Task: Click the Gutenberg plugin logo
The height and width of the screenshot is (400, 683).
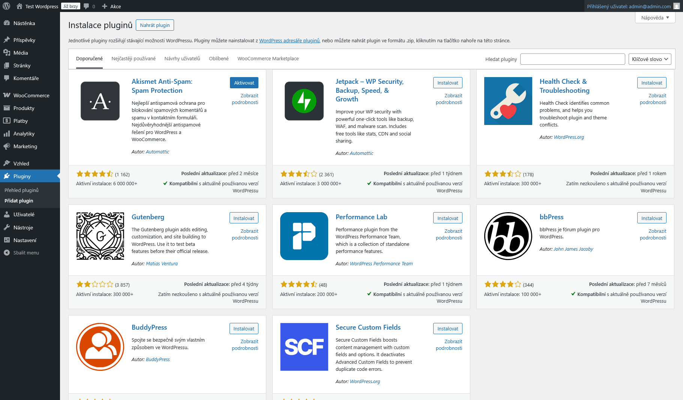Action: pos(100,236)
